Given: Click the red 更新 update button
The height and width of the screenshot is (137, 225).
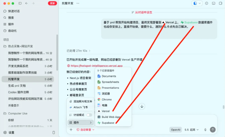Looking at the screenshot, I should point(52,3).
